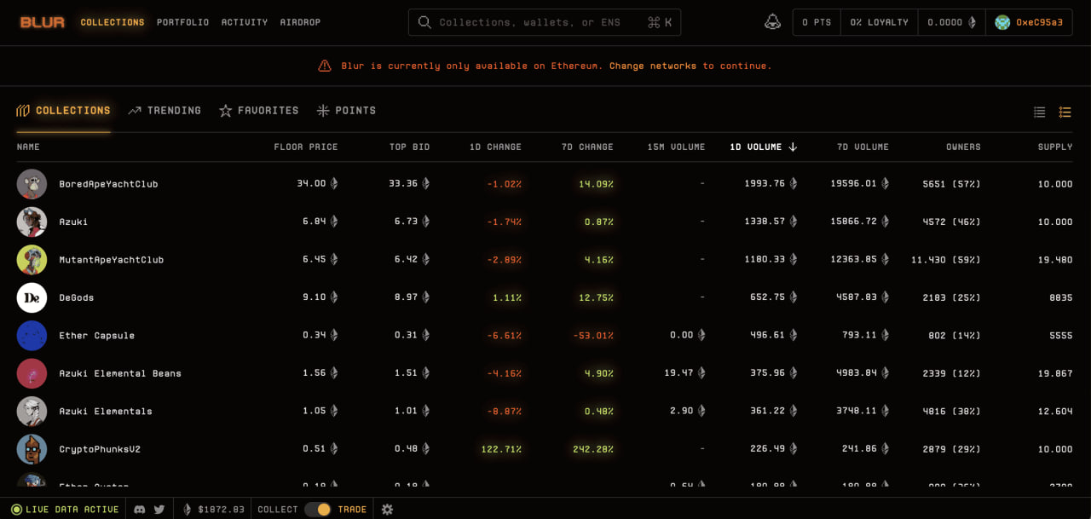Viewport: 1091px width, 519px height.
Task: Click the Azuki collection avatar thumbnail
Action: tap(32, 222)
